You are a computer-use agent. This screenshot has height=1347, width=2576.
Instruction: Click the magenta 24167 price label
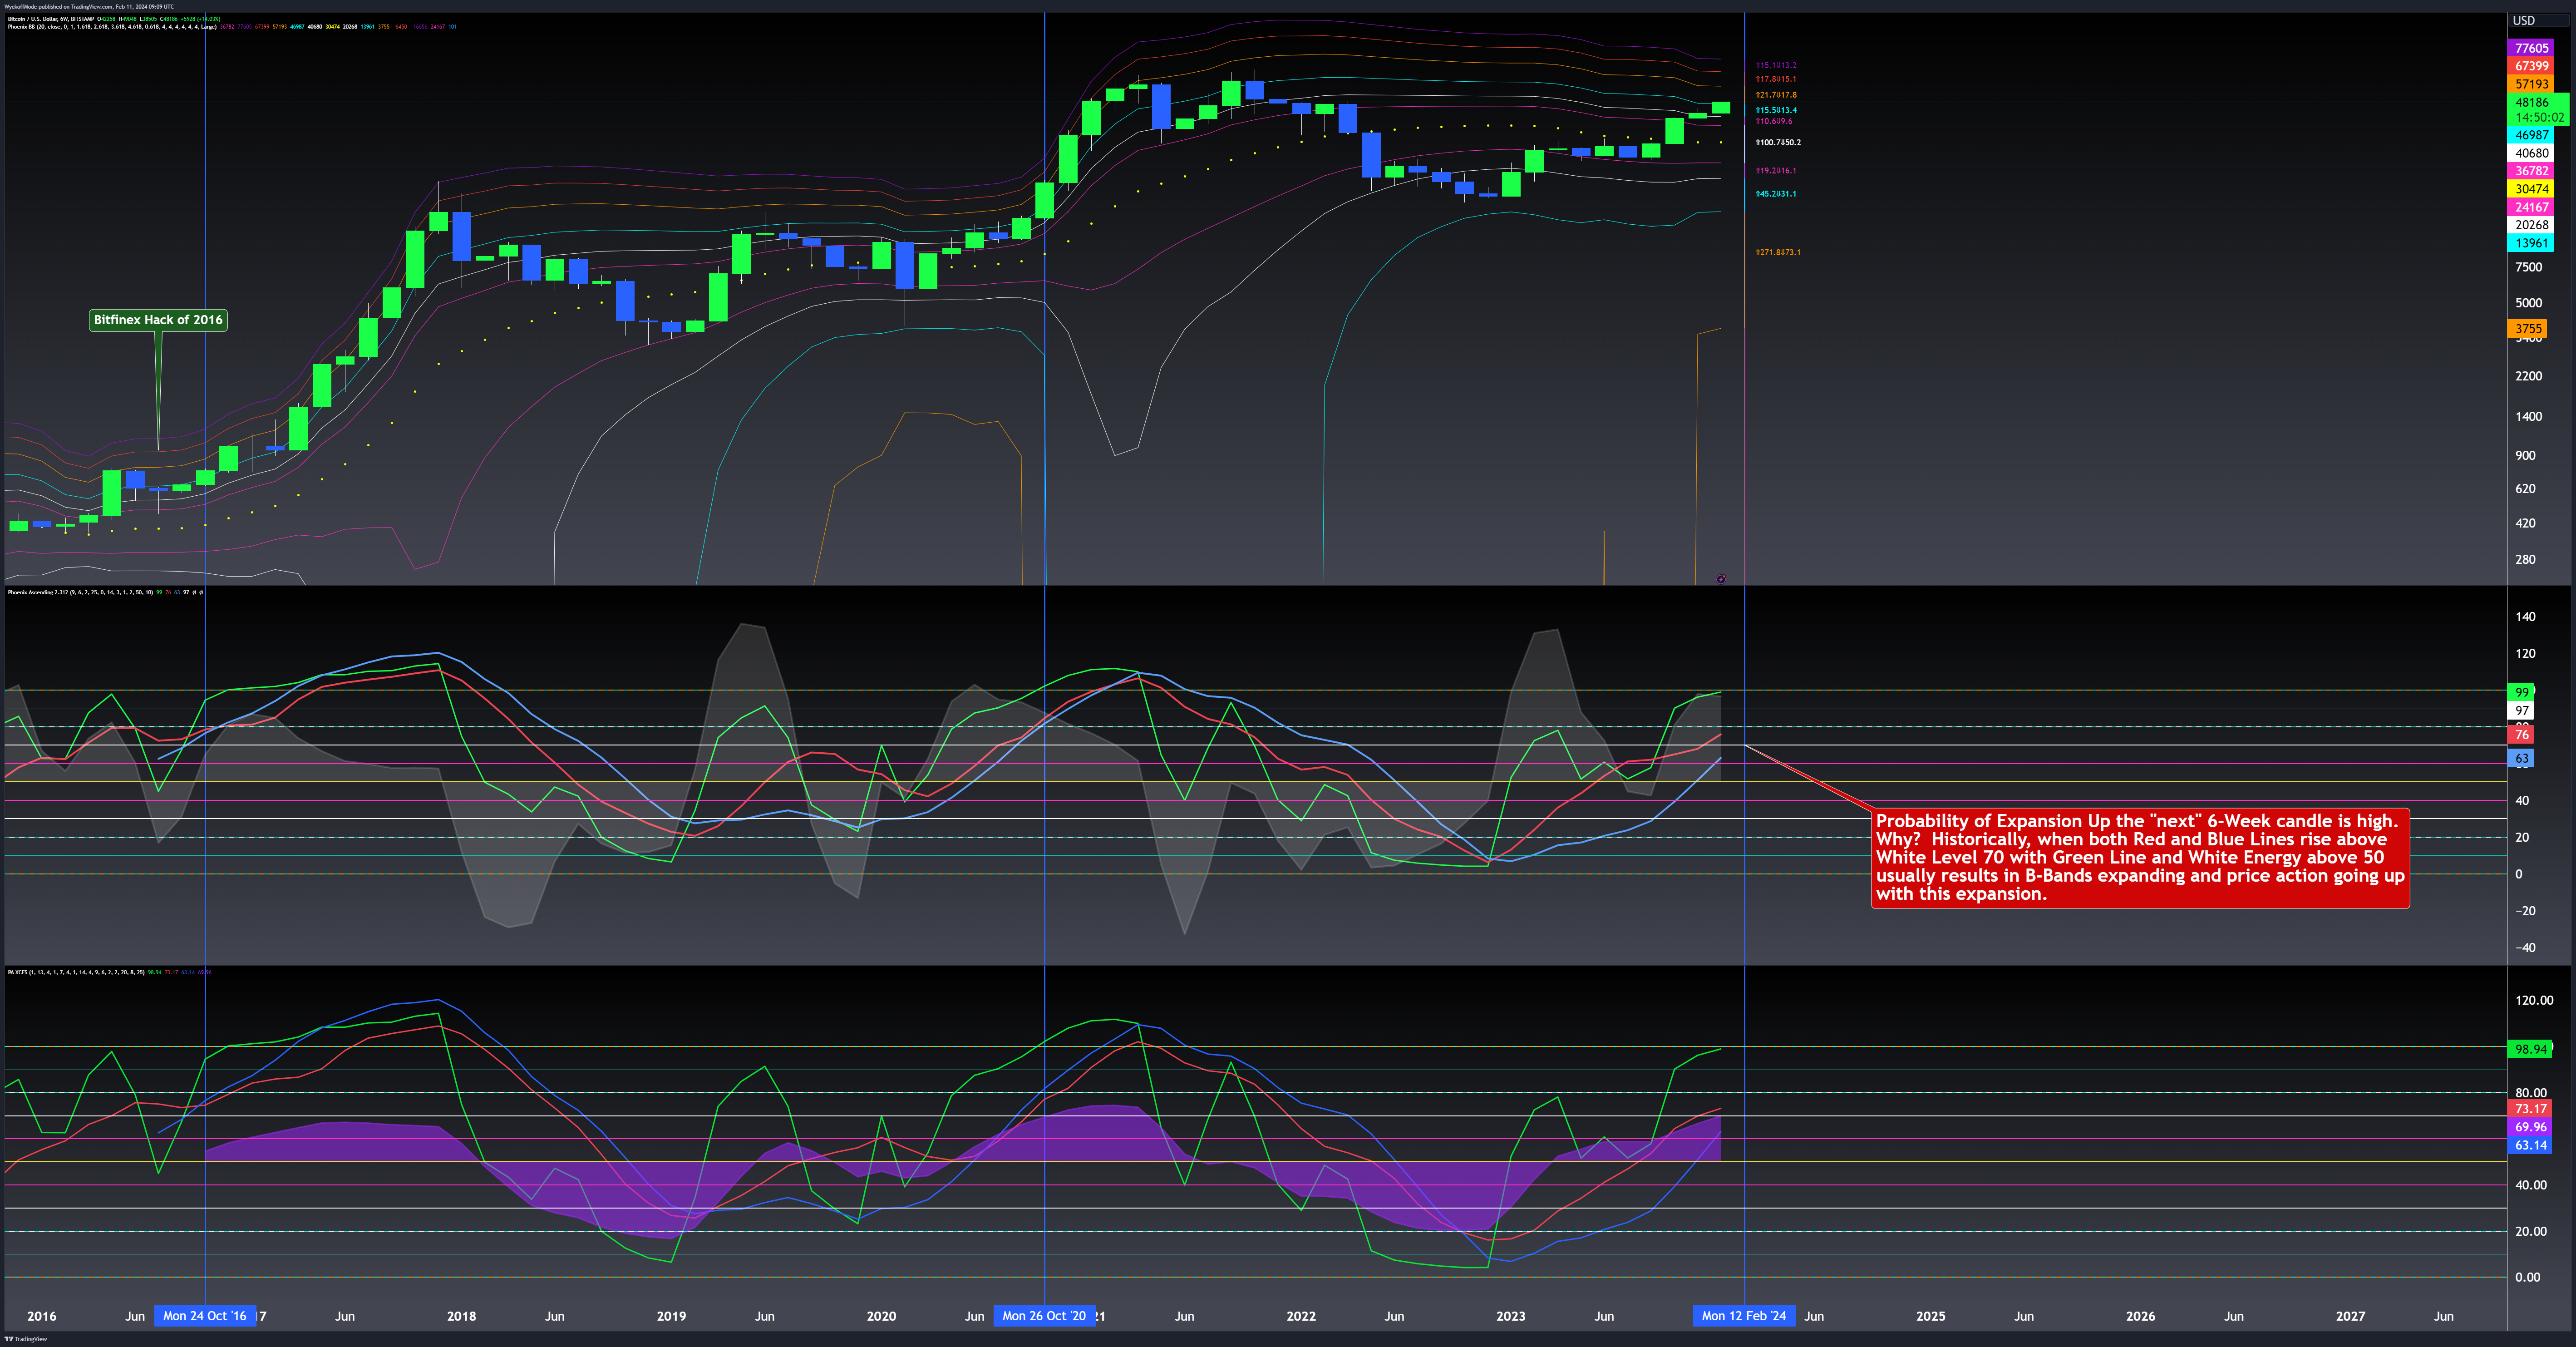(2532, 207)
